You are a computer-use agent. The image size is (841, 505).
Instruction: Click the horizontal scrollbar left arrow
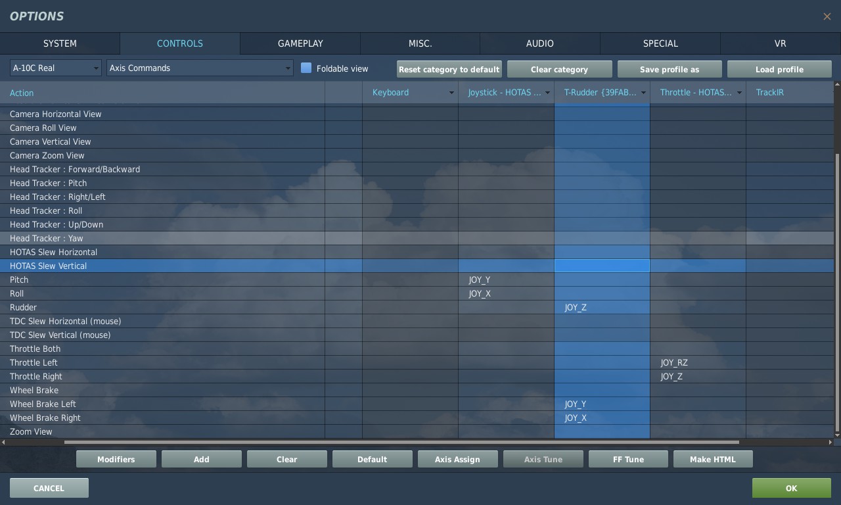(3, 443)
